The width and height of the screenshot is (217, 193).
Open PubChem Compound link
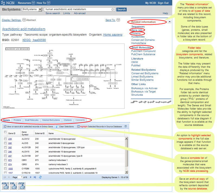point(143,51)
